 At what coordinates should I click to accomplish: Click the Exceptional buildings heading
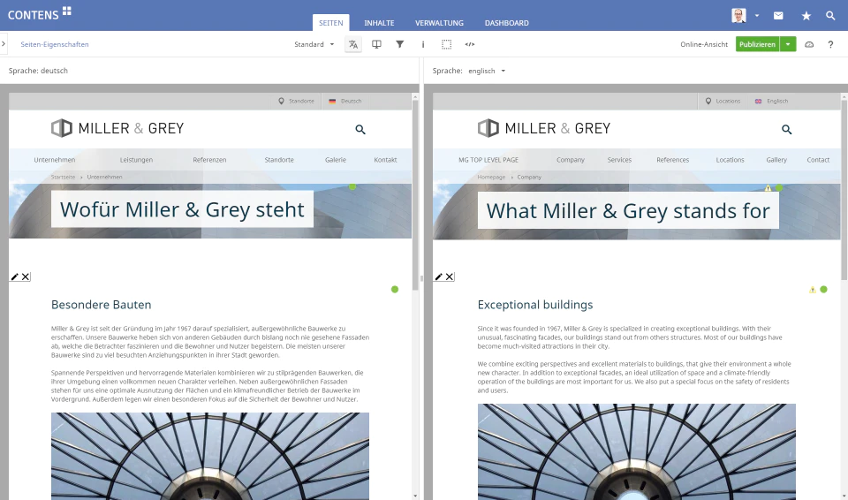coord(535,305)
